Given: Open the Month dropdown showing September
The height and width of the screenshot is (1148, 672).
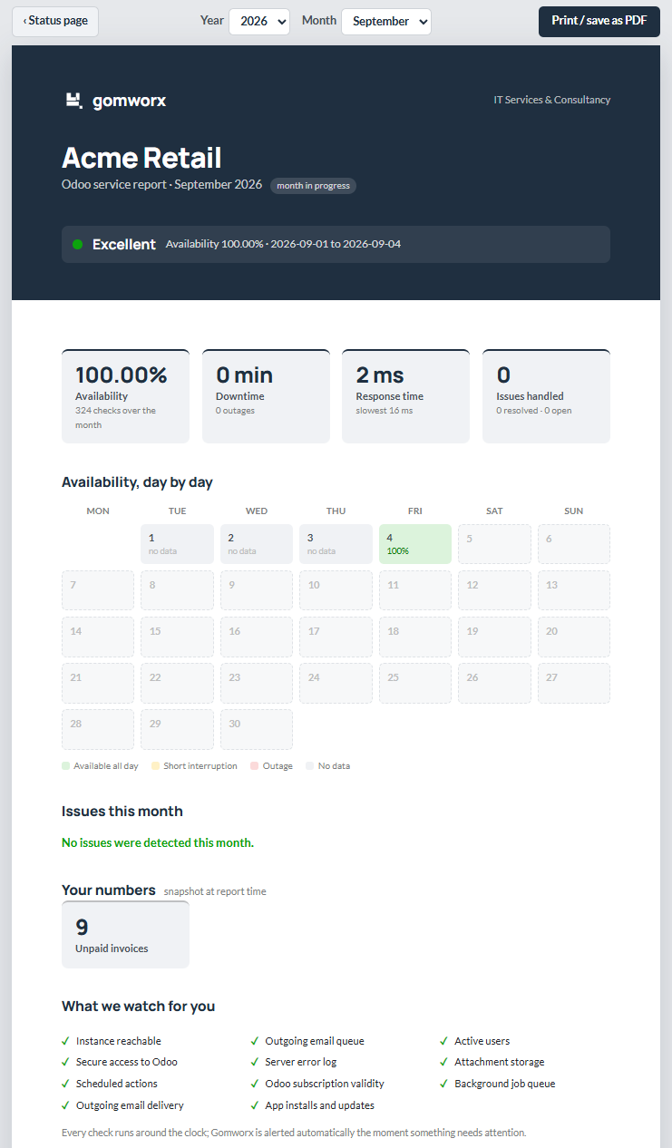Looking at the screenshot, I should 386,21.
